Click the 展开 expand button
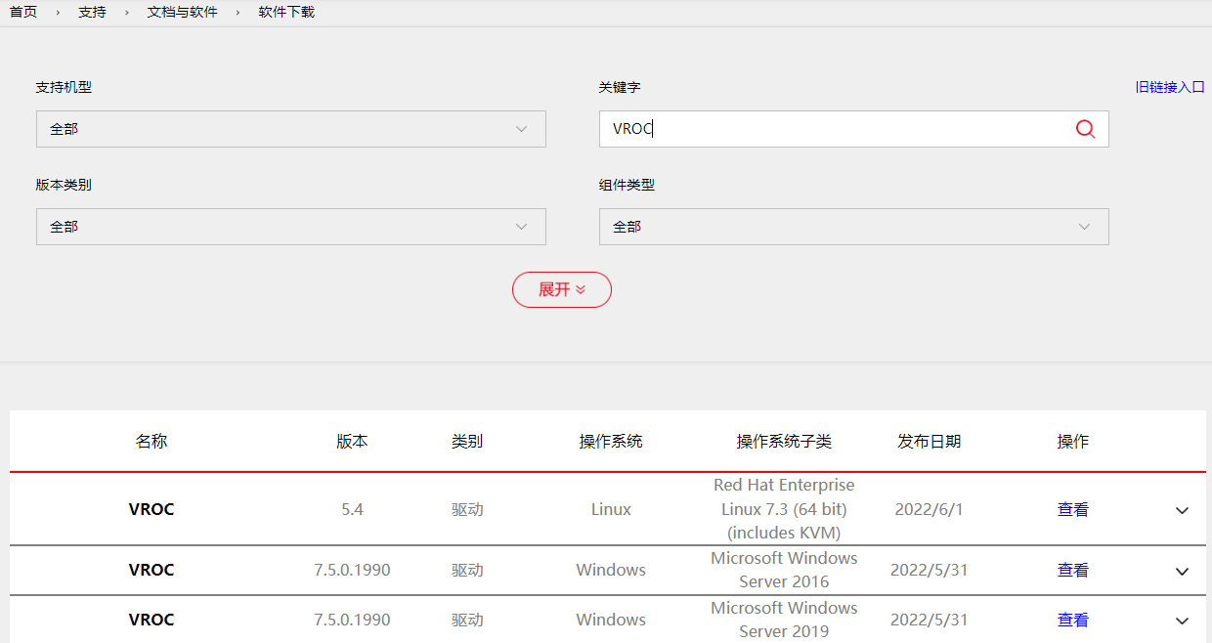This screenshot has width=1212, height=643. pyautogui.click(x=562, y=289)
